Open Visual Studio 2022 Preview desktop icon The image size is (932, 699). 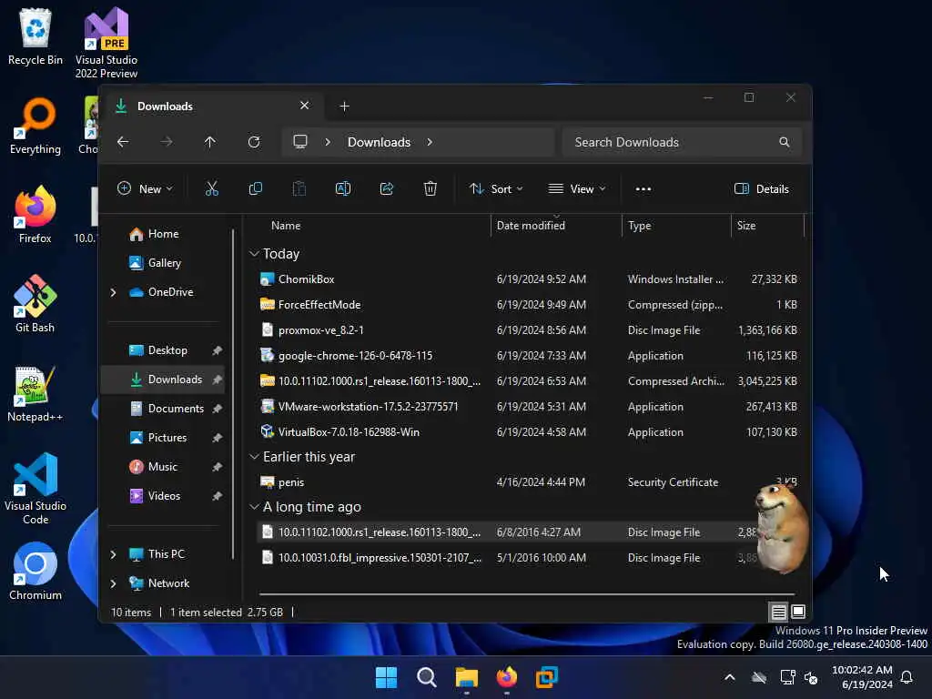pyautogui.click(x=106, y=43)
